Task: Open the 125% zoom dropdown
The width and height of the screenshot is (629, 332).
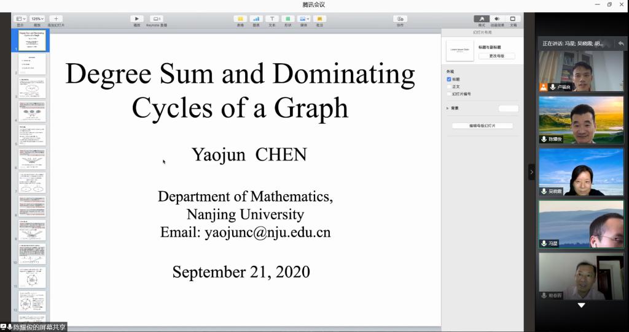Action: tap(38, 19)
